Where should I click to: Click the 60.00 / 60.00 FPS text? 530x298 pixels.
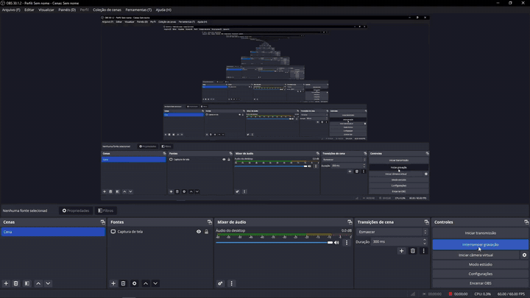(x=511, y=294)
